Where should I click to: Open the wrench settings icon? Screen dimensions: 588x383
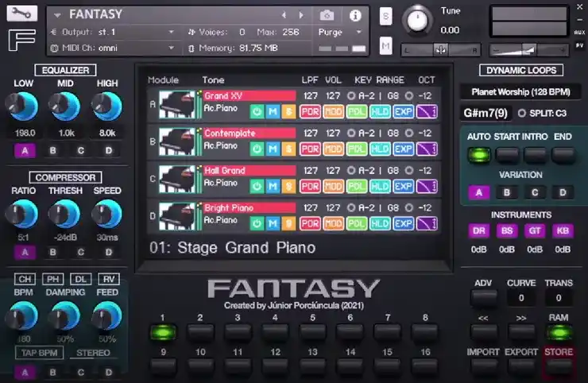21,14
